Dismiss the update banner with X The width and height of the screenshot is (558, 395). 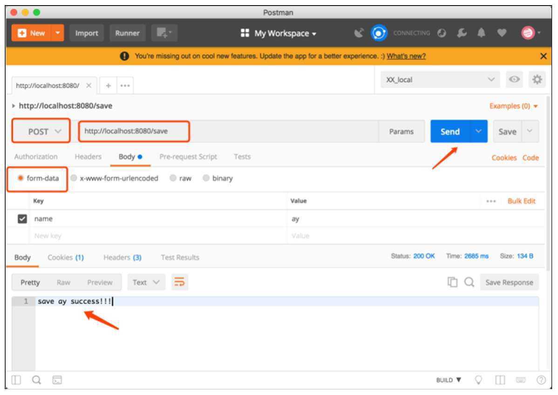[543, 56]
